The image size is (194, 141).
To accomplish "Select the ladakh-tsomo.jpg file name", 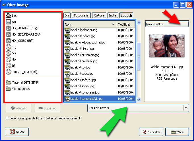I will pyautogui.click(x=82, y=86).
